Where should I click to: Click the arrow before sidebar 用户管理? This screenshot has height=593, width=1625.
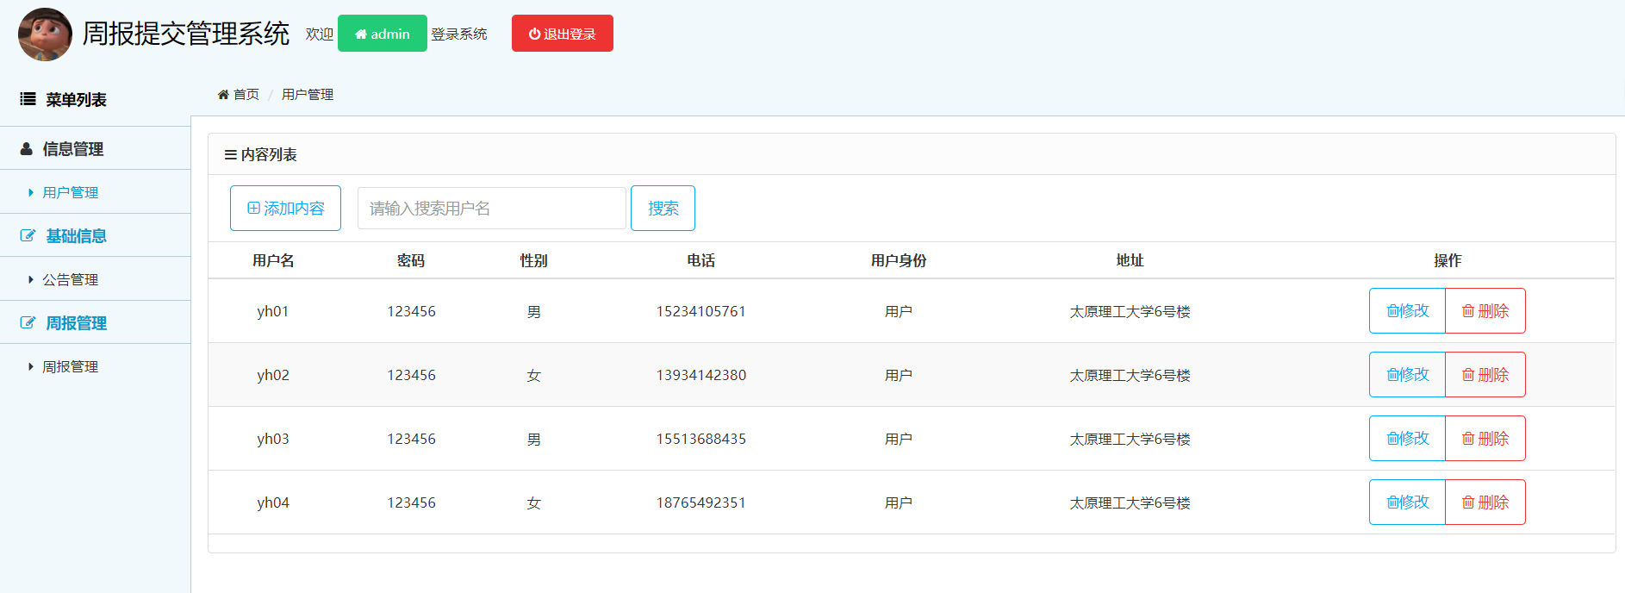31,193
